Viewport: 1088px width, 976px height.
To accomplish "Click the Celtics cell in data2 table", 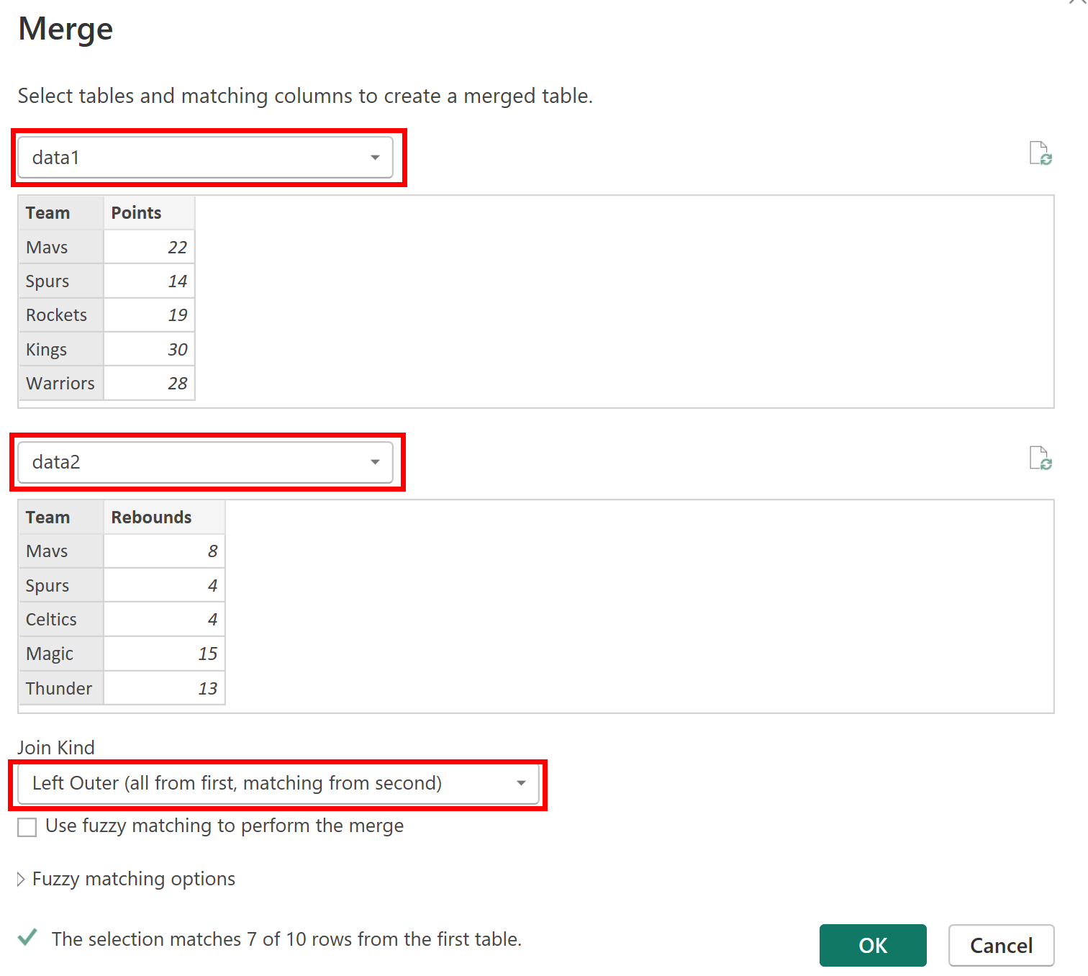I will (61, 619).
